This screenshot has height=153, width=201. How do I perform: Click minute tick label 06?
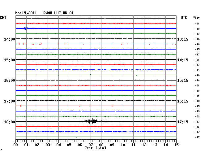click(x=80, y=145)
